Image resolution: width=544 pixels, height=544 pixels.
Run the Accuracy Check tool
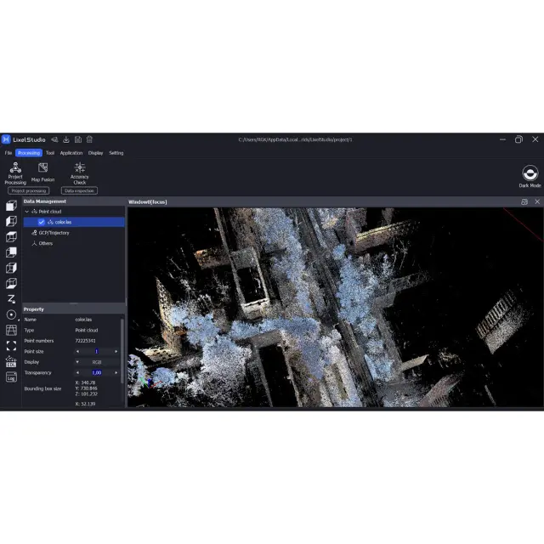79,168
